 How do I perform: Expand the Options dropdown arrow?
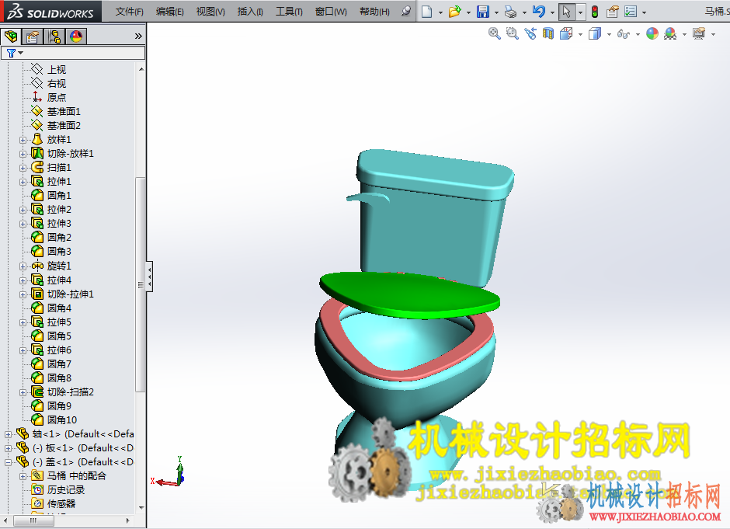(x=645, y=12)
